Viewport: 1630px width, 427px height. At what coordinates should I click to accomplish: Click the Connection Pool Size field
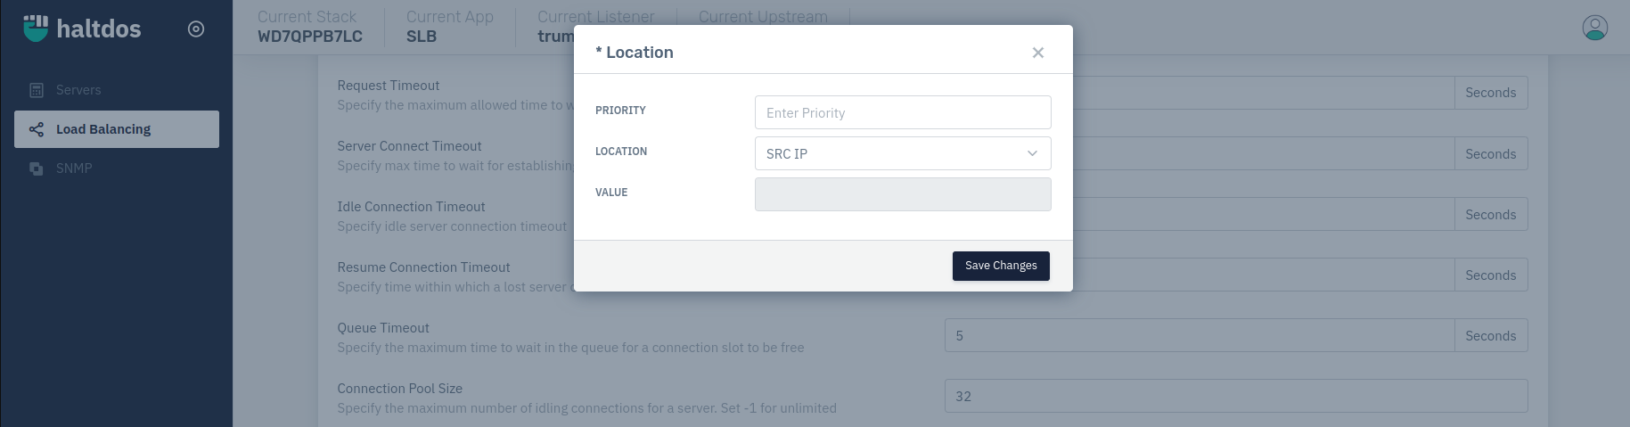[1236, 396]
